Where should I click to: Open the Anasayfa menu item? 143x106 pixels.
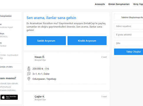100,4
